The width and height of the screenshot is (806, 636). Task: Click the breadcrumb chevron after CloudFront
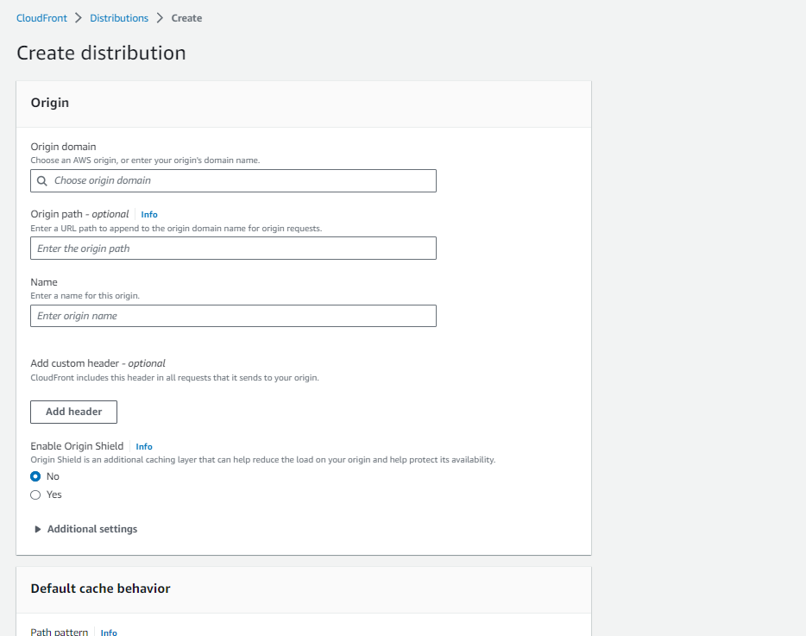tap(79, 18)
